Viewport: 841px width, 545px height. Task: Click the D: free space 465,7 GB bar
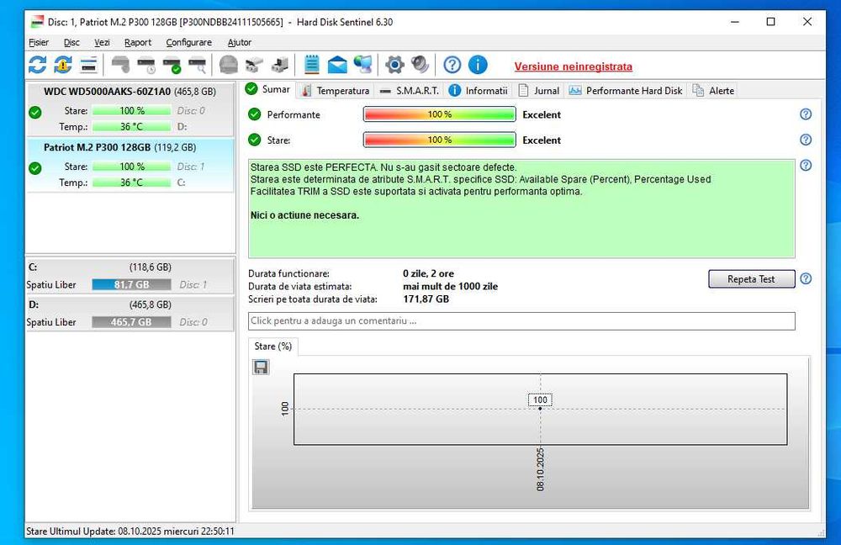131,322
